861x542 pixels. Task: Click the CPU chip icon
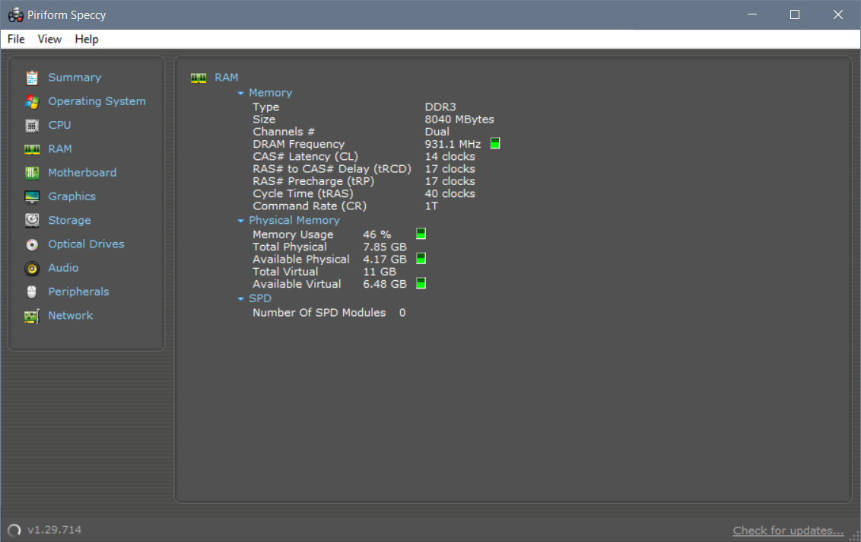(x=32, y=126)
